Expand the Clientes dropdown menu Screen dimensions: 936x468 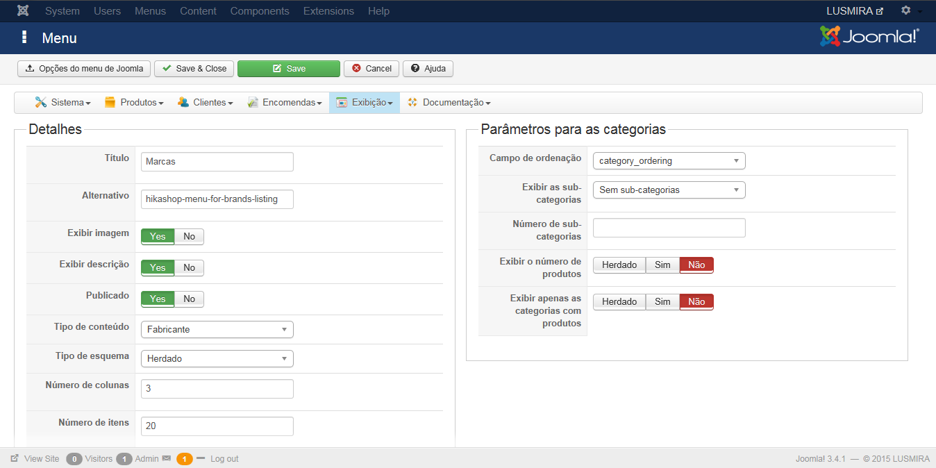coord(205,102)
